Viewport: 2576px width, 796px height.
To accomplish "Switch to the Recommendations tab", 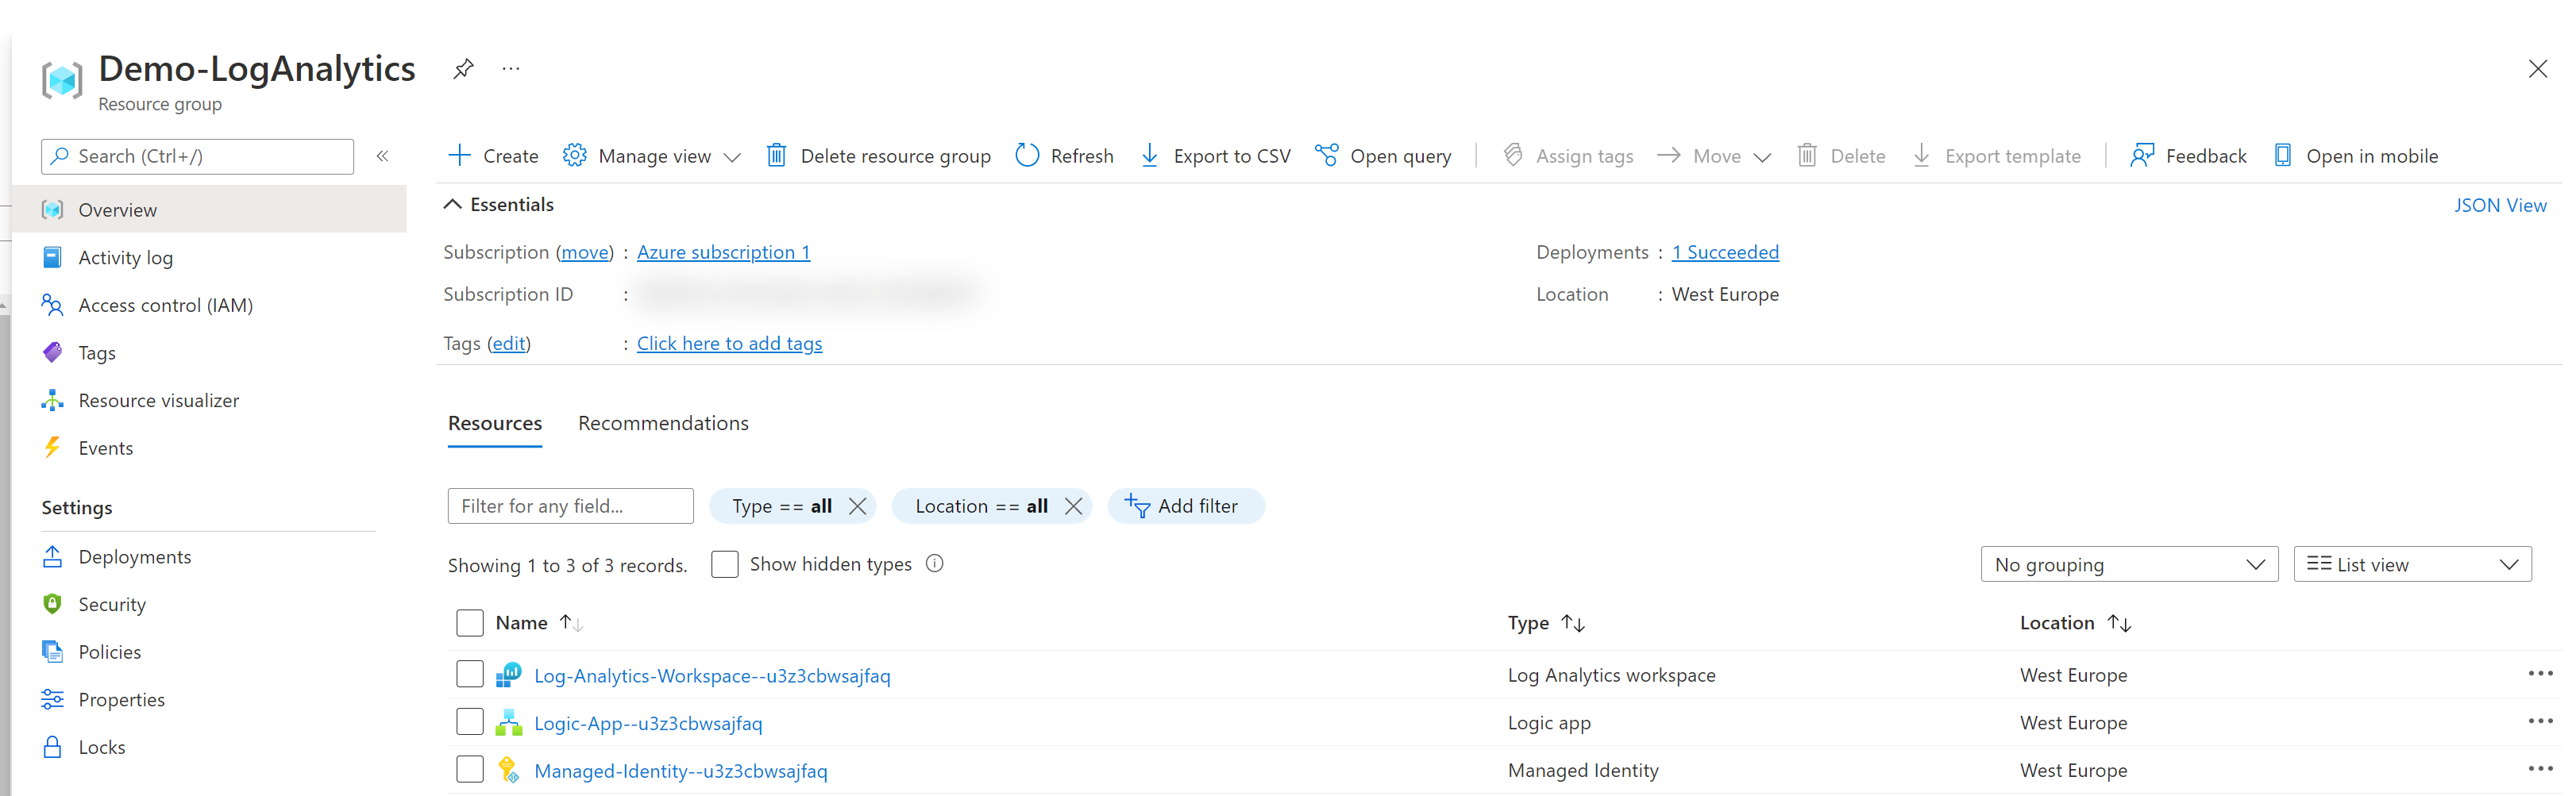I will 663,423.
